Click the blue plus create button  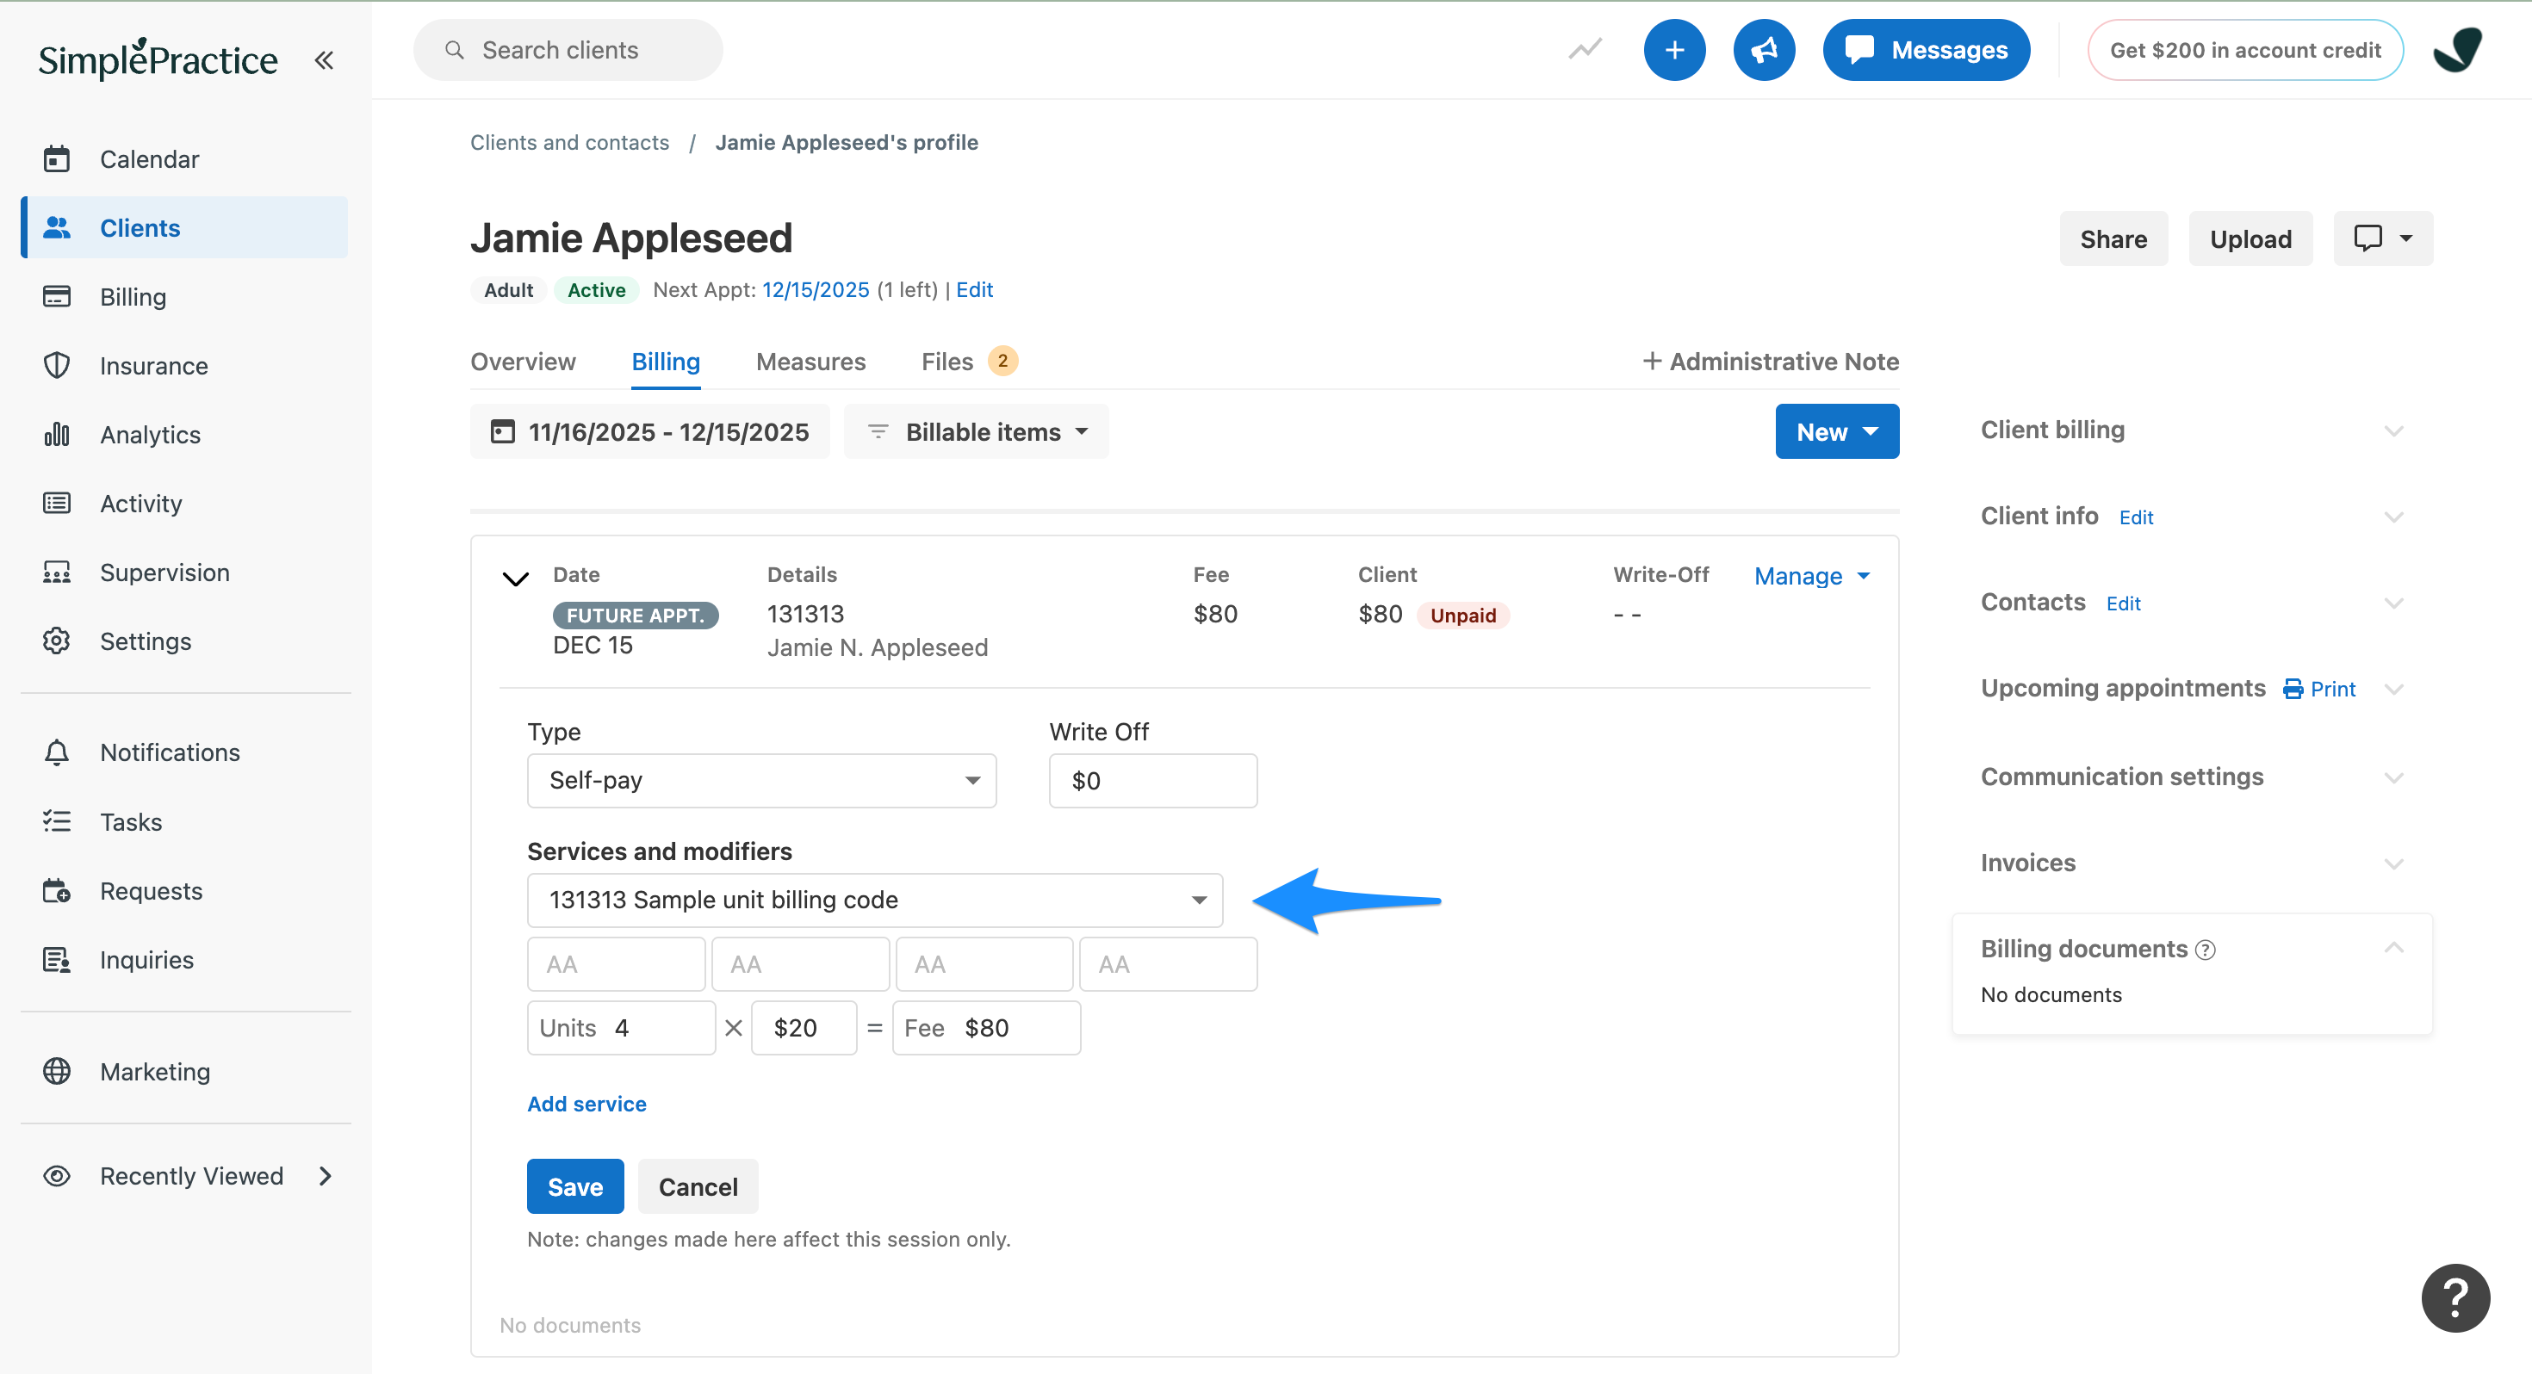(1672, 50)
